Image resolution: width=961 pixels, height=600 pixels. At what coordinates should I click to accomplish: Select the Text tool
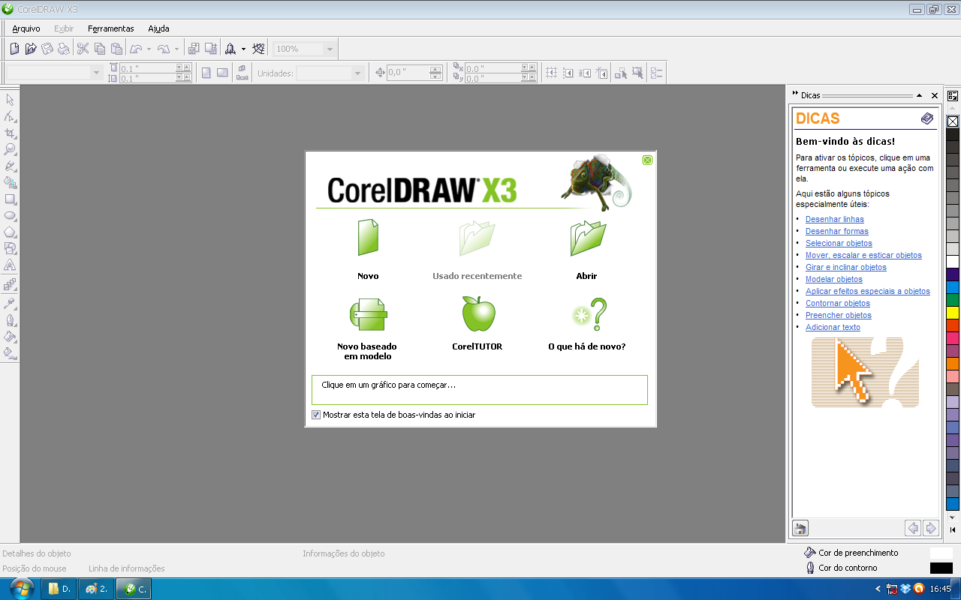coord(11,265)
